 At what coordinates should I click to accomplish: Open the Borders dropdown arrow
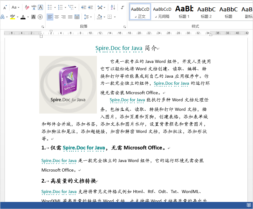[115, 17]
